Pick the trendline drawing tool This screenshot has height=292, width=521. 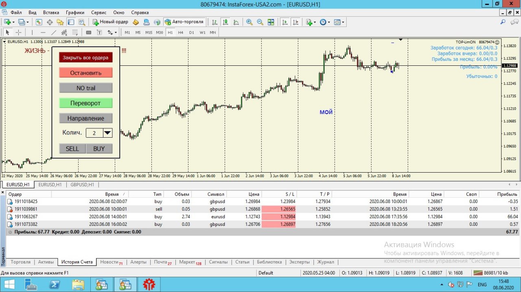click(x=54, y=32)
